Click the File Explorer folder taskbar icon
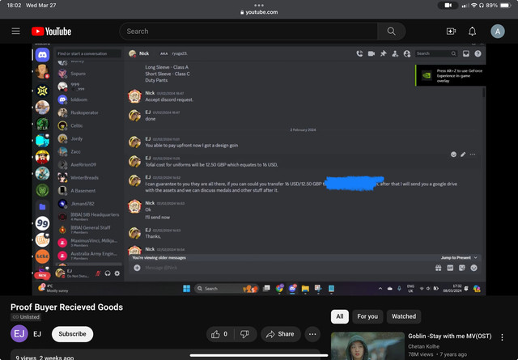This screenshot has width=518, height=360. click(305, 289)
